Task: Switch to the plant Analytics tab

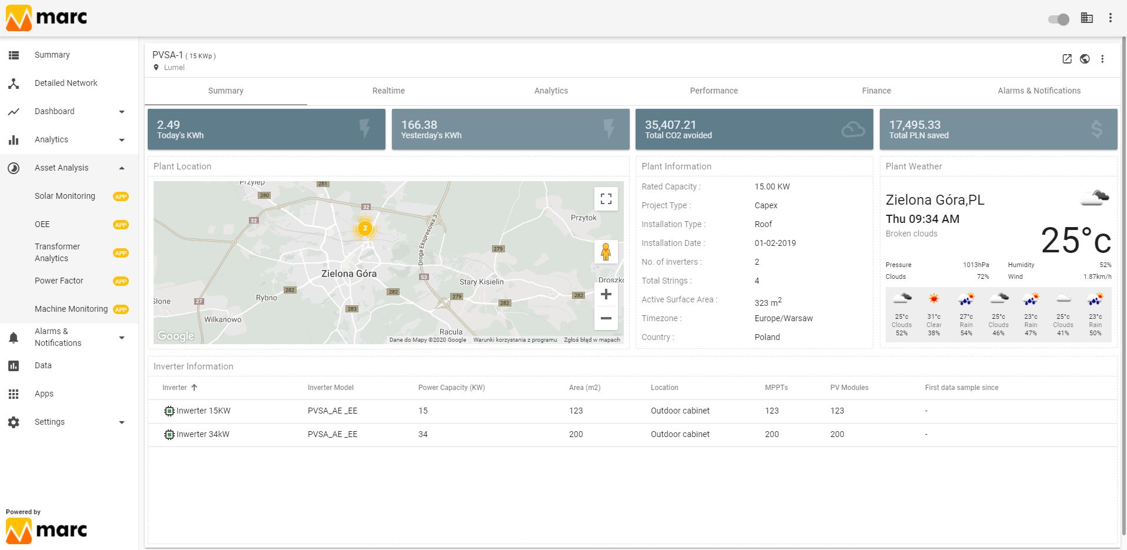Action: [x=551, y=91]
